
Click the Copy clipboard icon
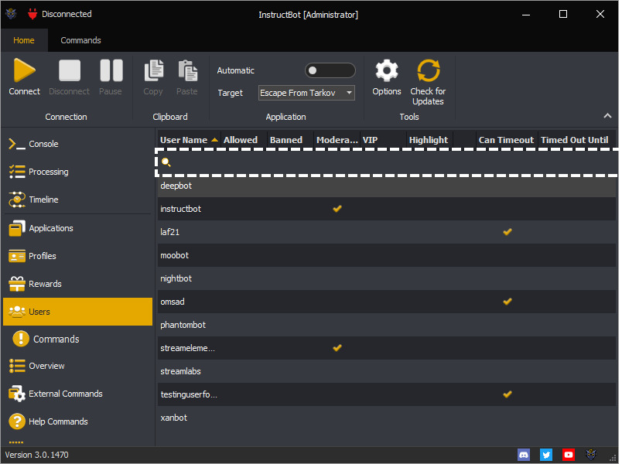[x=153, y=70]
